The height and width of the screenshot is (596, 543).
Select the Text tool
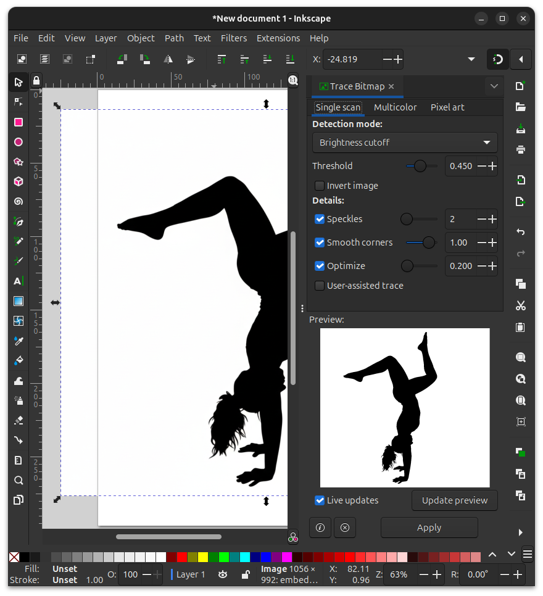click(19, 281)
